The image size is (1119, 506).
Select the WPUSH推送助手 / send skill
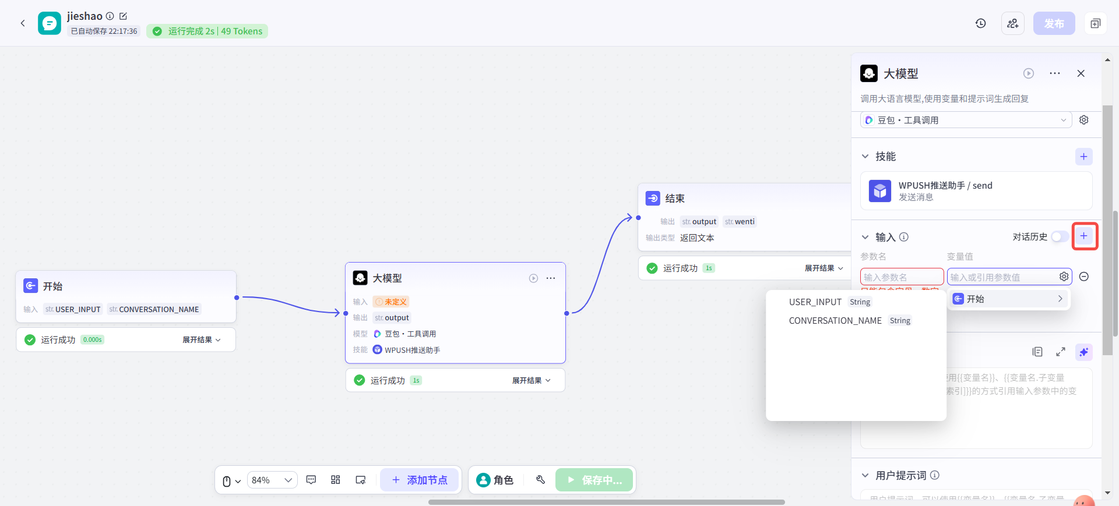976,191
